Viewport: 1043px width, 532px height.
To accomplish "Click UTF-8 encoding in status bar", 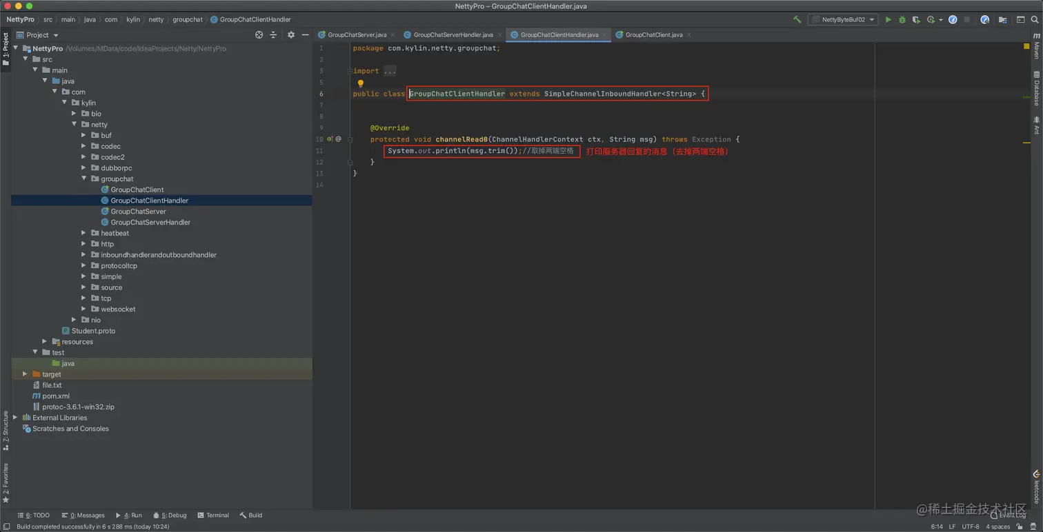I will tap(970, 526).
